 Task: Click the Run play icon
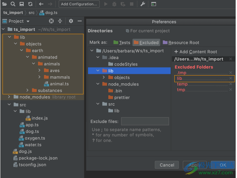tap(106, 4)
